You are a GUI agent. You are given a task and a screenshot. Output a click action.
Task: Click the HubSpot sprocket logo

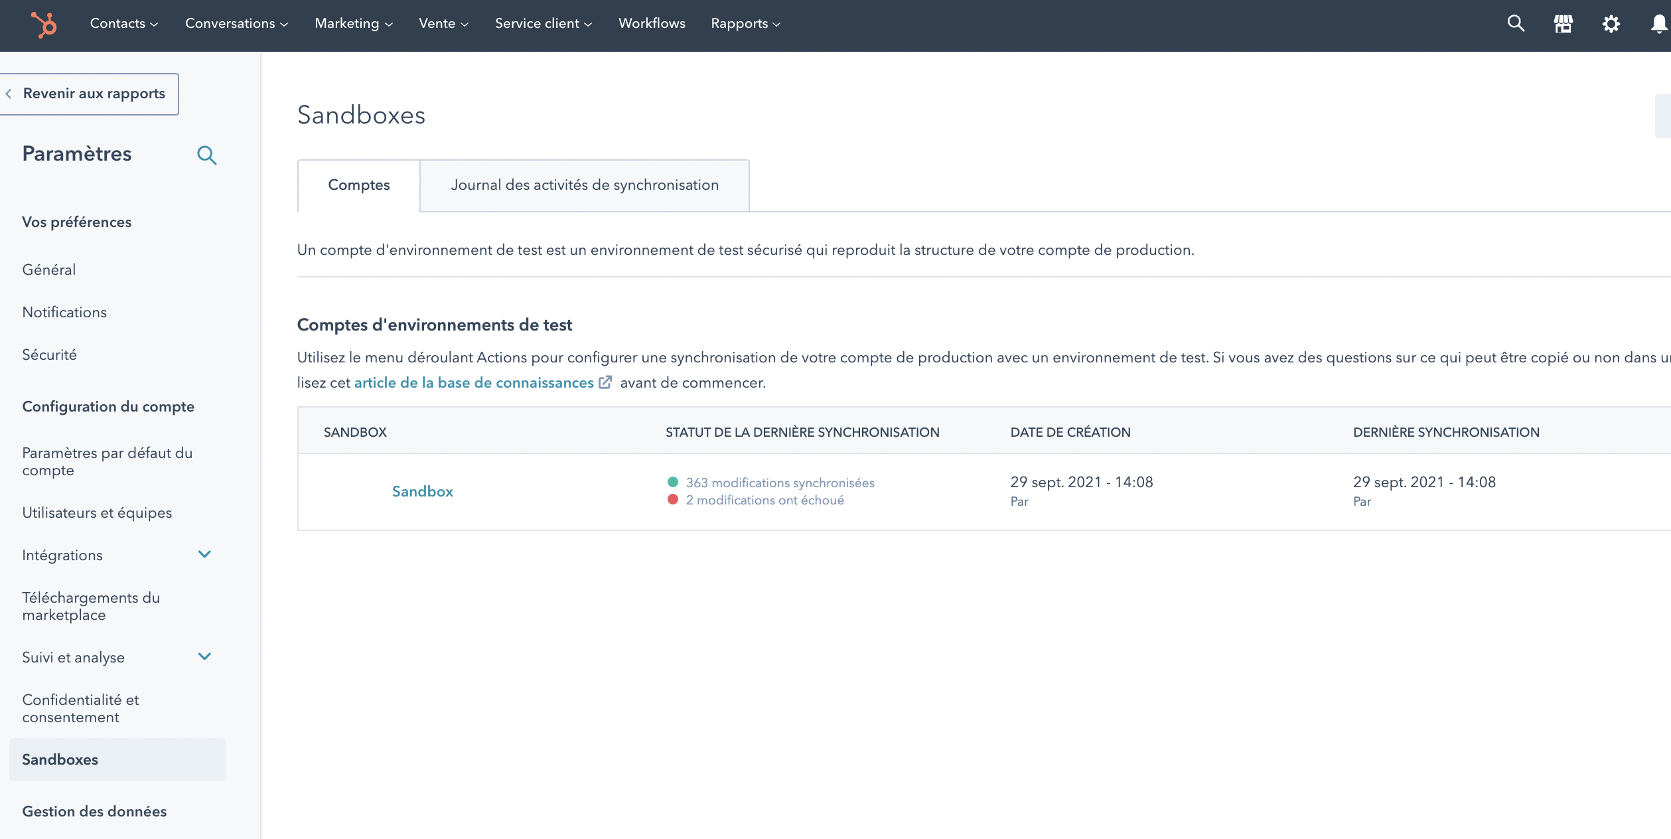(42, 25)
